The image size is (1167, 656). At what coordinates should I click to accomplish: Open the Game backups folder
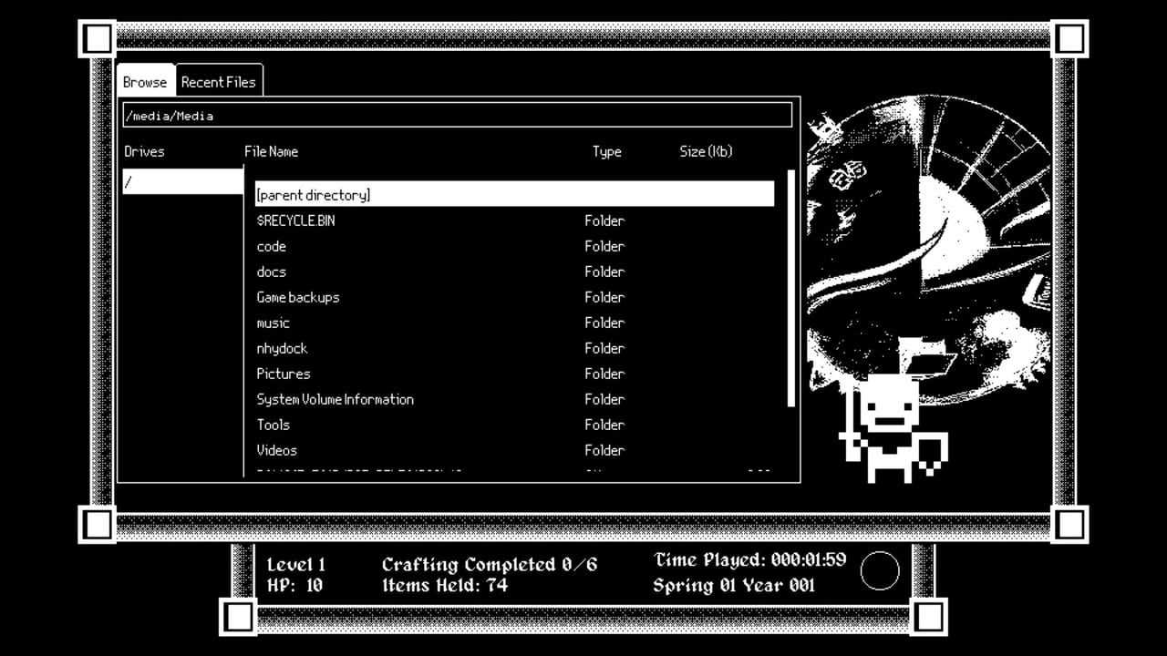(x=298, y=297)
